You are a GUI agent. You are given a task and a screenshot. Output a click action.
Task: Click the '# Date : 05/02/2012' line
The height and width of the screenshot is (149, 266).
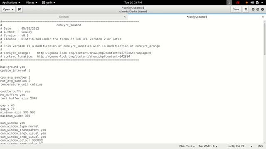(x=20, y=29)
